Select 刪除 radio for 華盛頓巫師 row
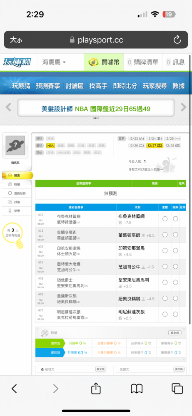Screen dimensions: 192x416 click(x=175, y=235)
